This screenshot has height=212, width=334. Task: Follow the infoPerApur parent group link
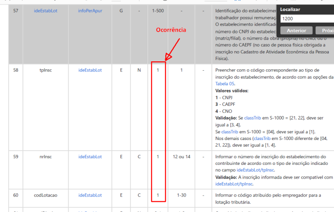point(90,11)
